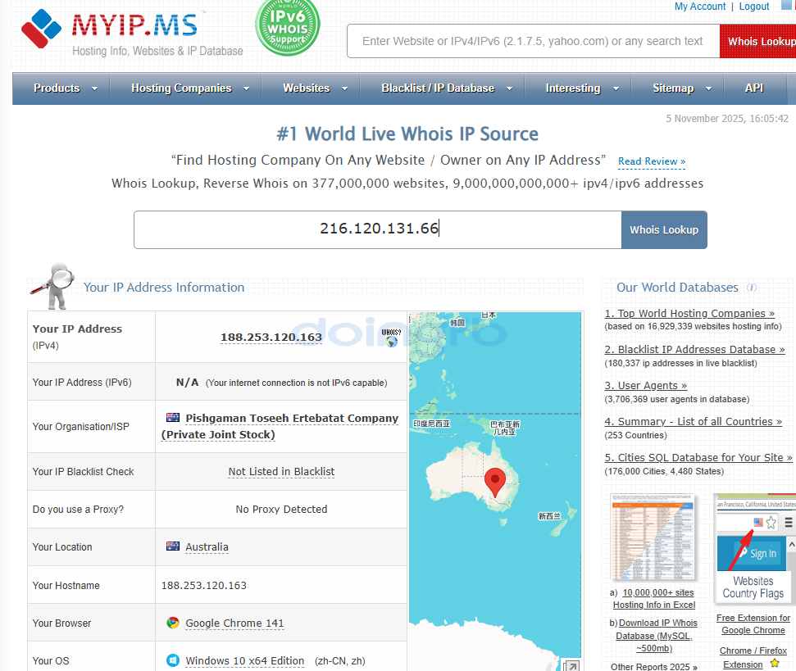
Task: Click the Windows OS icon
Action: (173, 660)
